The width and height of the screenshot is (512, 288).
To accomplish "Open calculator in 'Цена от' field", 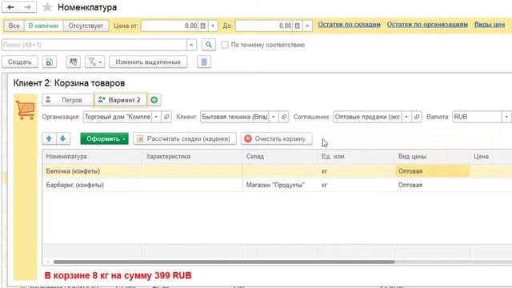I will point(202,26).
